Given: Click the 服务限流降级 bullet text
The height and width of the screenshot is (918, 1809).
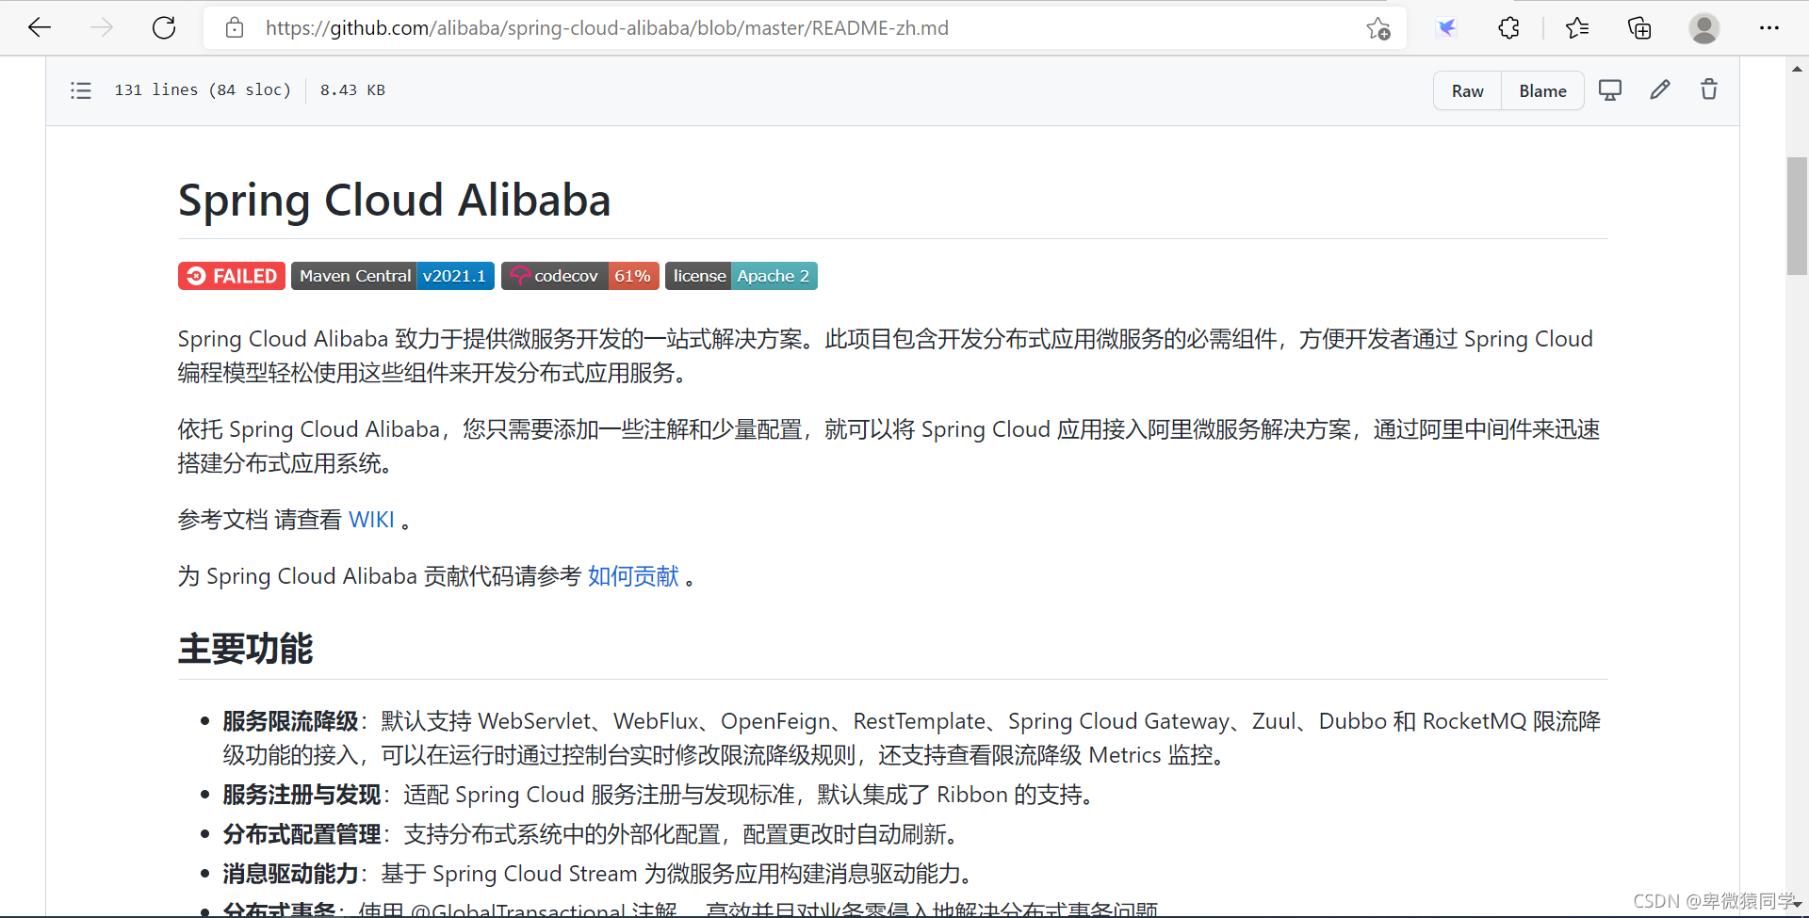Looking at the screenshot, I should [x=291, y=721].
